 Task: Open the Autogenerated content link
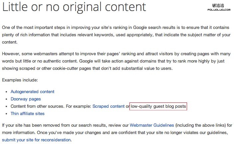click(32, 91)
